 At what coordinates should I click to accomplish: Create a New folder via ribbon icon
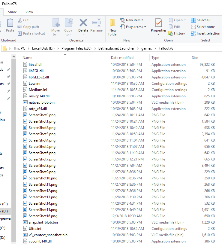112,23
